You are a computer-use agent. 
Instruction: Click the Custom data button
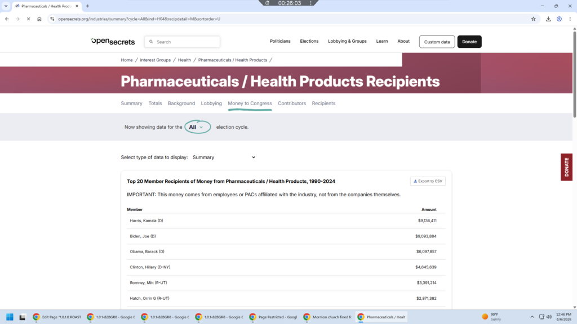(437, 42)
